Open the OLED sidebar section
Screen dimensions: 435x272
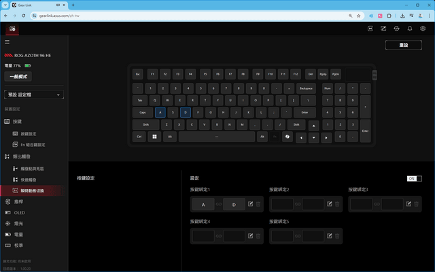point(19,213)
